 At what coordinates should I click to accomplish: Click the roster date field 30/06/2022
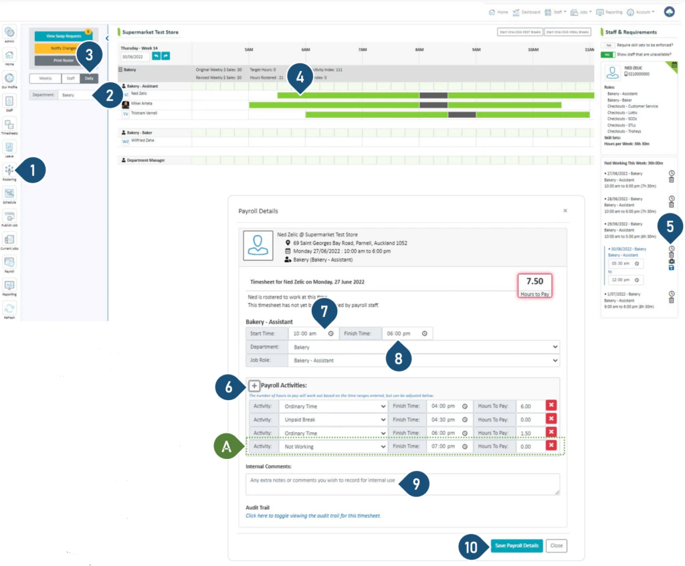pos(135,56)
